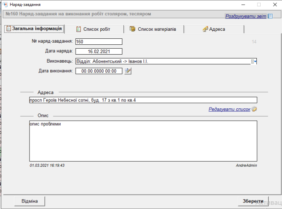Click the application icon in the title bar

click(5, 4)
